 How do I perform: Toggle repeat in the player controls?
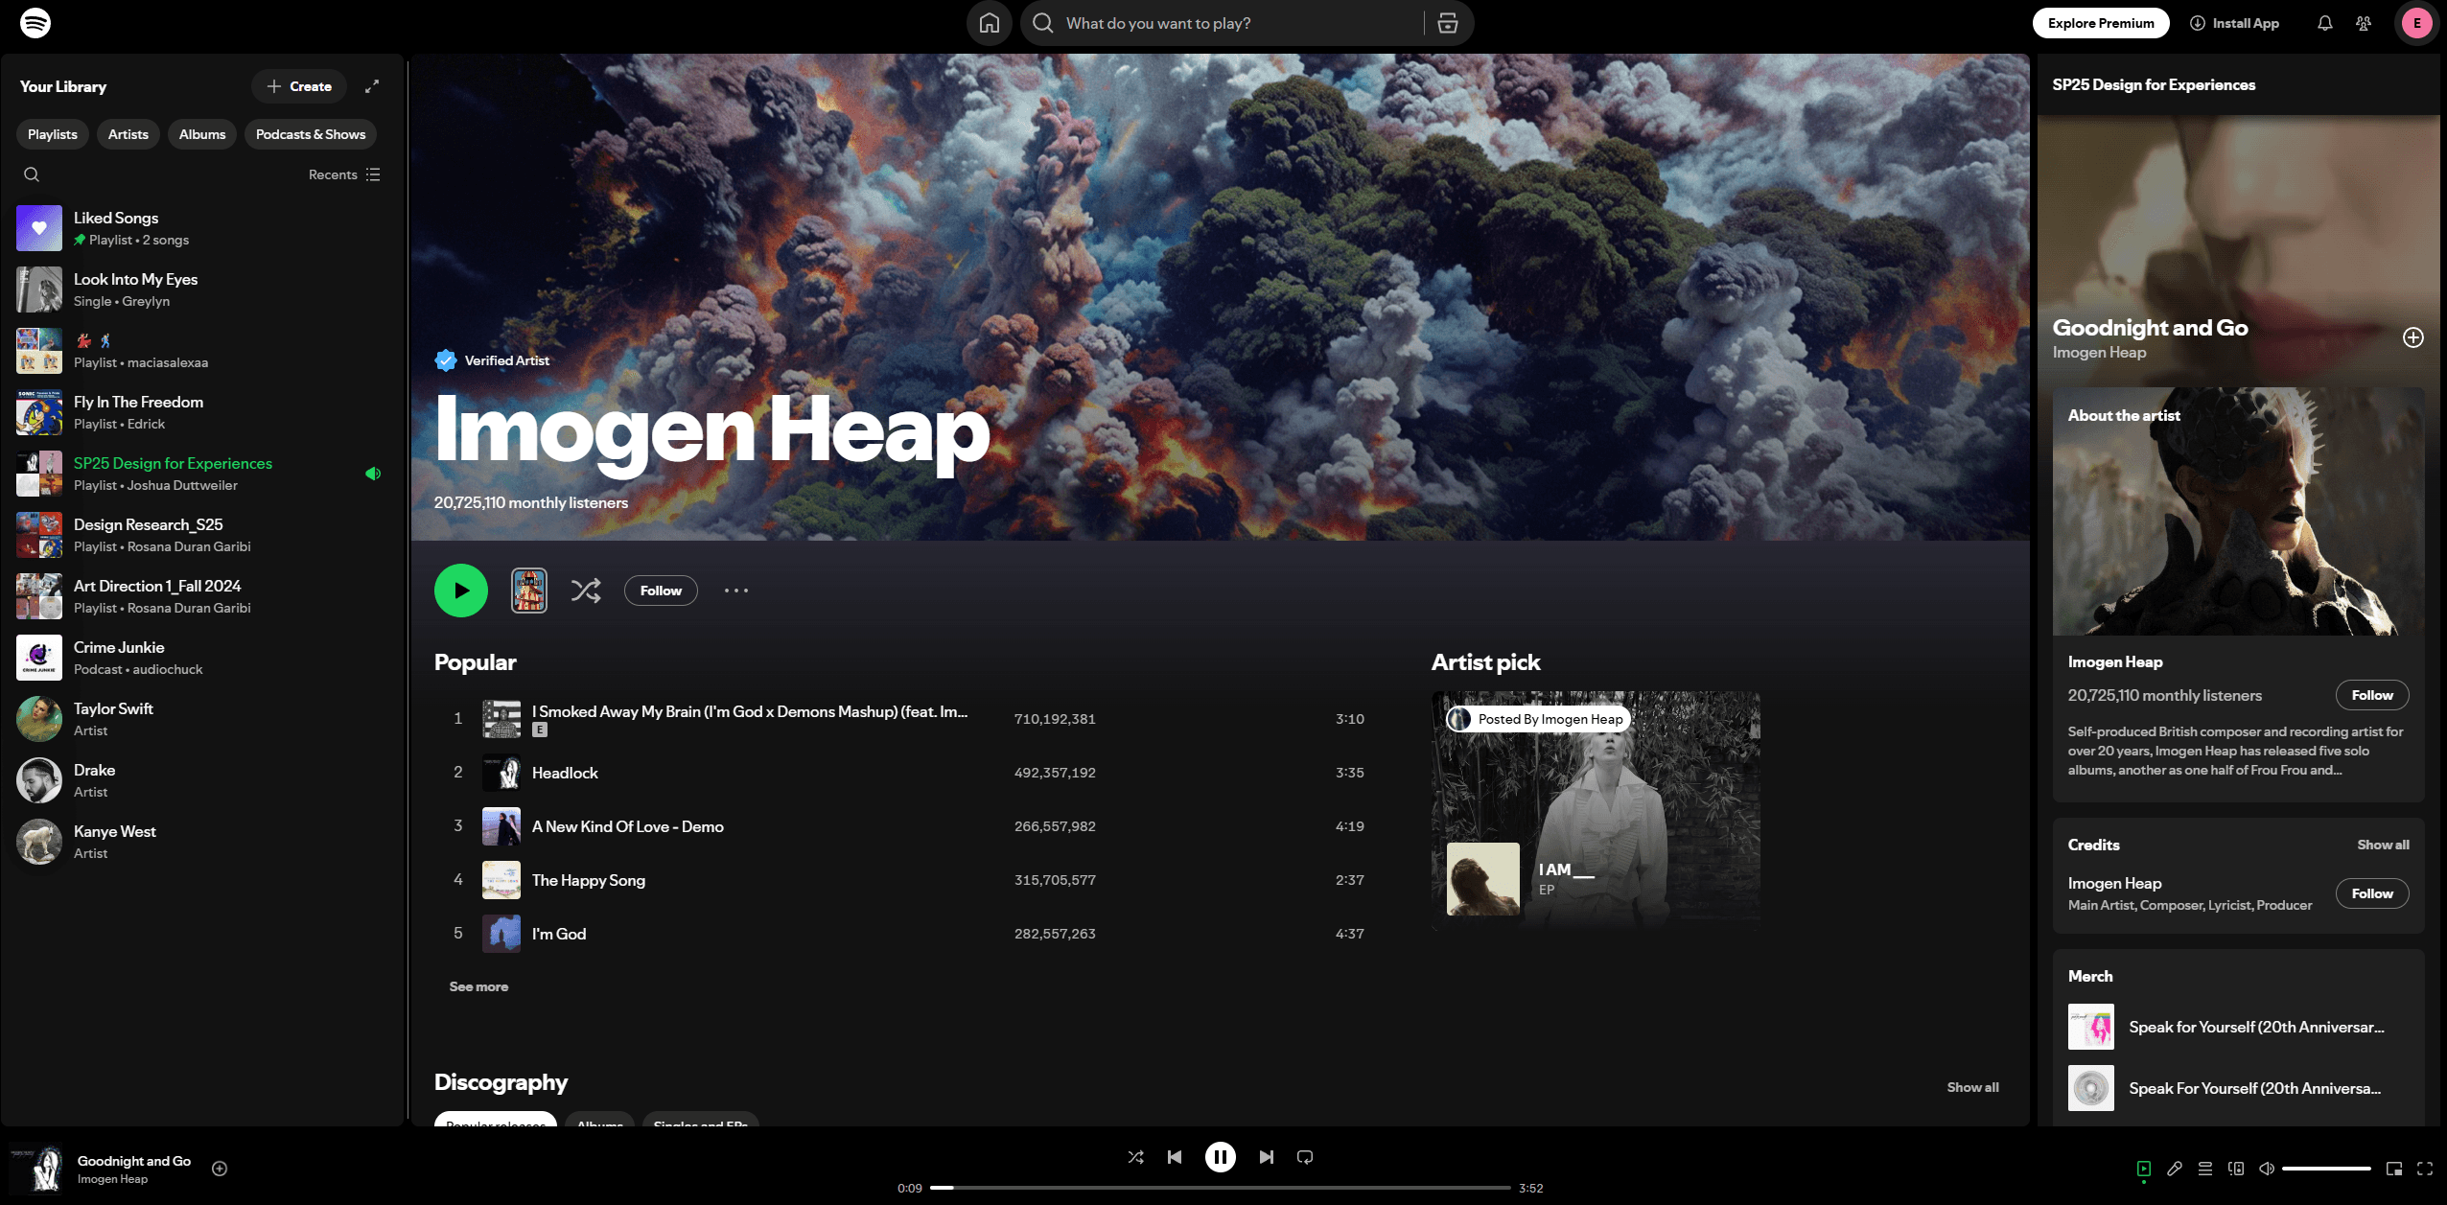[1305, 1157]
